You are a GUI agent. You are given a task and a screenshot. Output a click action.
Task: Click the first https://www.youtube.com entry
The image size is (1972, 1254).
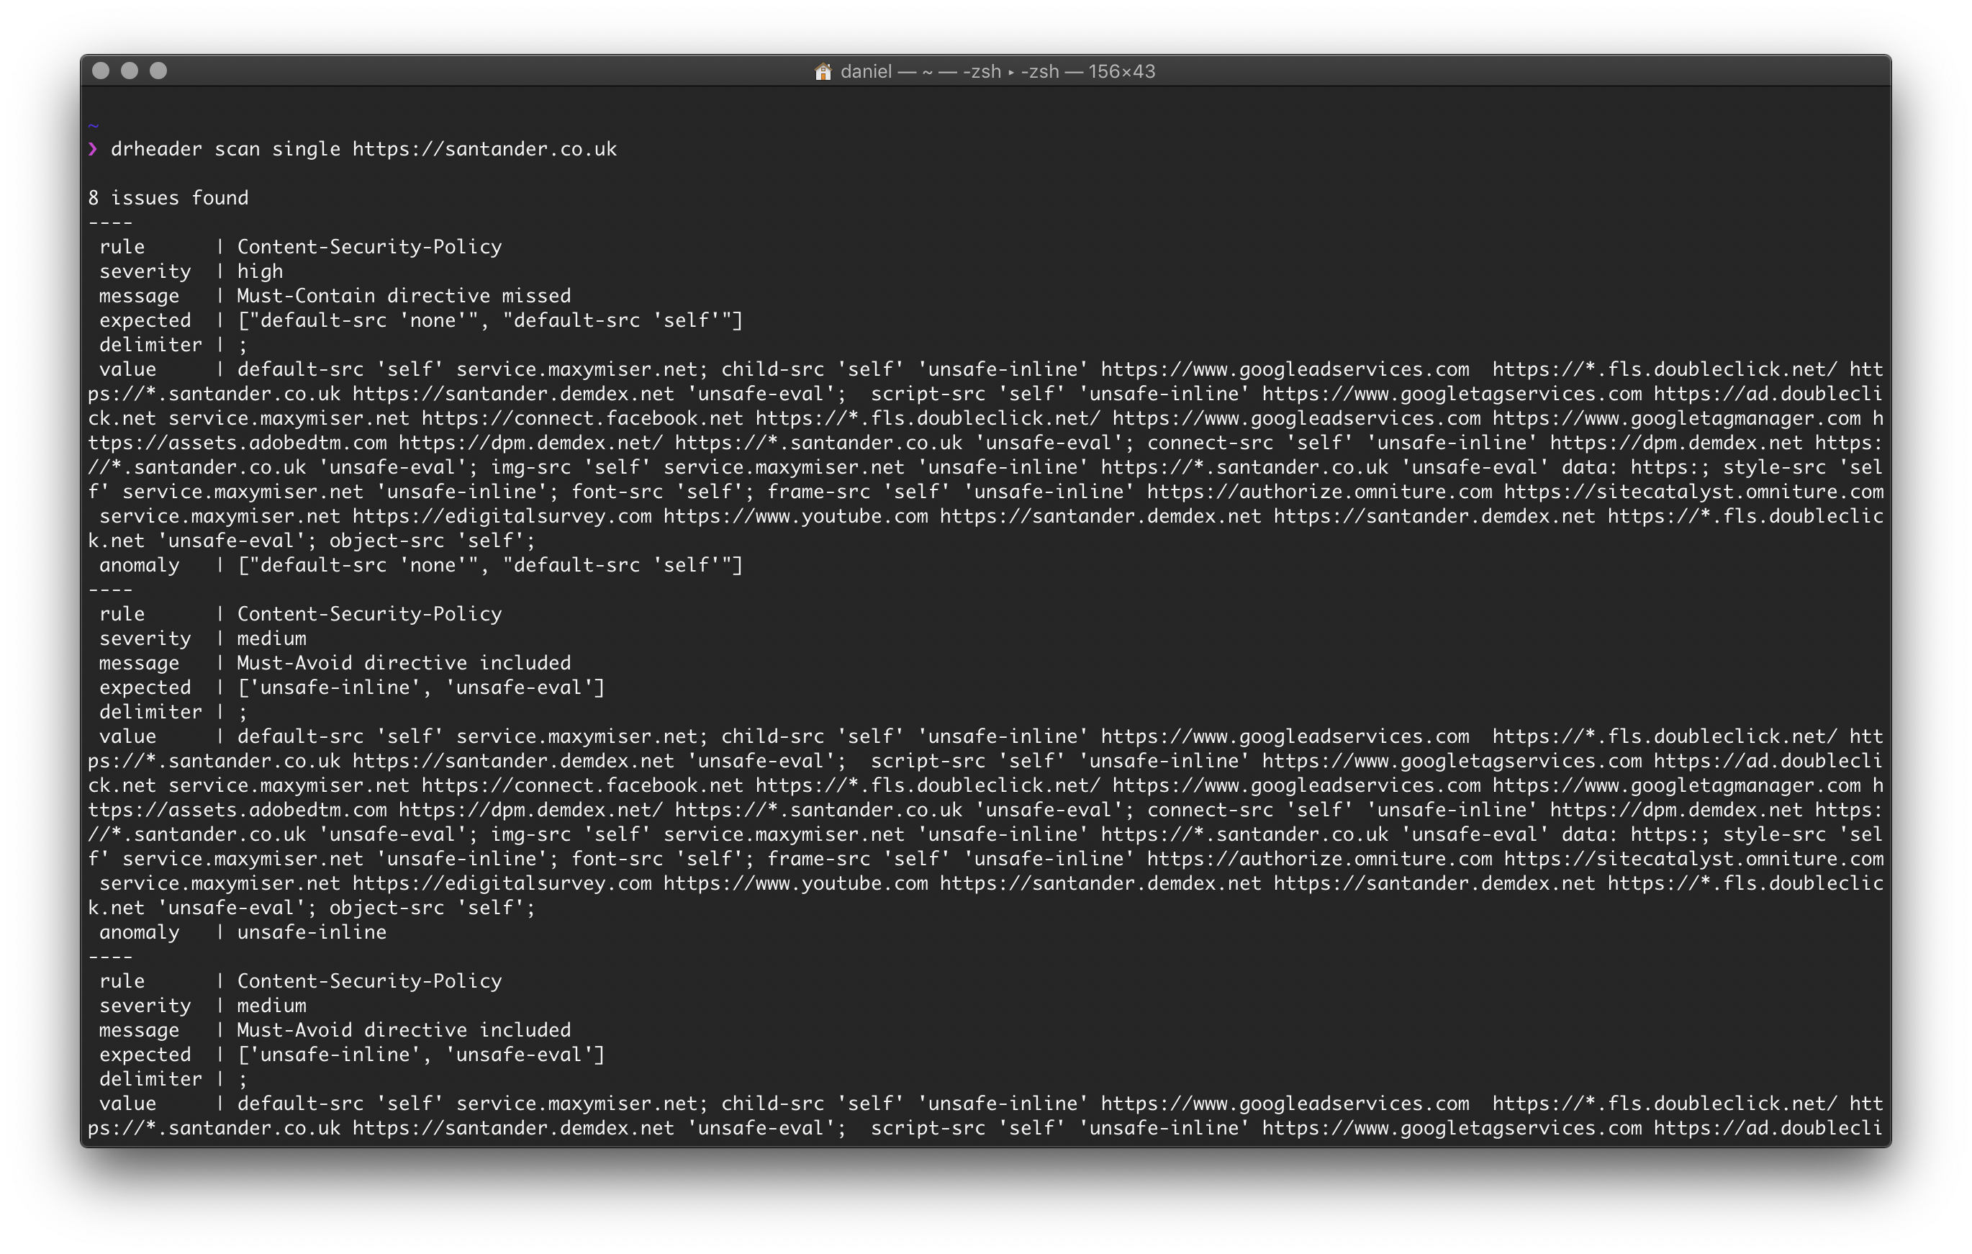(x=795, y=516)
